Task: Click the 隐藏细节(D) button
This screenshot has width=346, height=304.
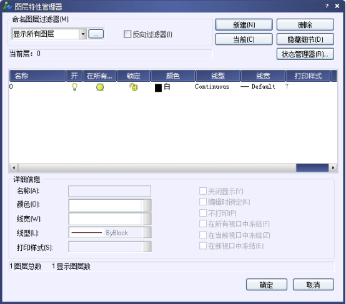Action: [x=305, y=39]
